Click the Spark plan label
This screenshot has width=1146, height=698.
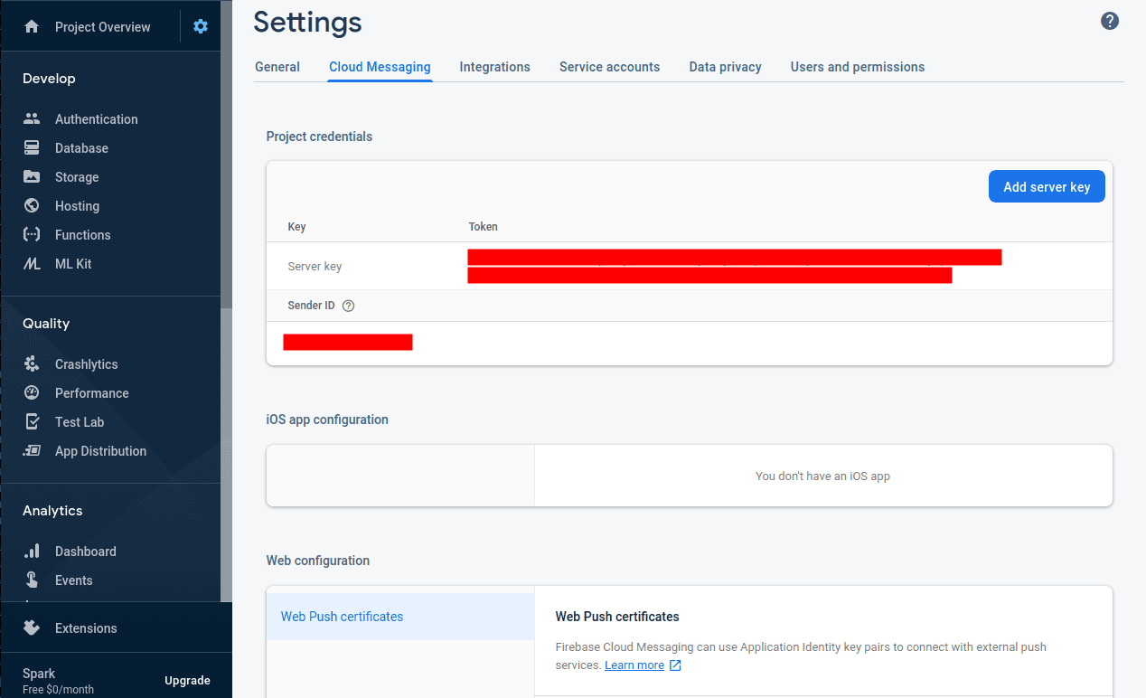click(x=39, y=674)
